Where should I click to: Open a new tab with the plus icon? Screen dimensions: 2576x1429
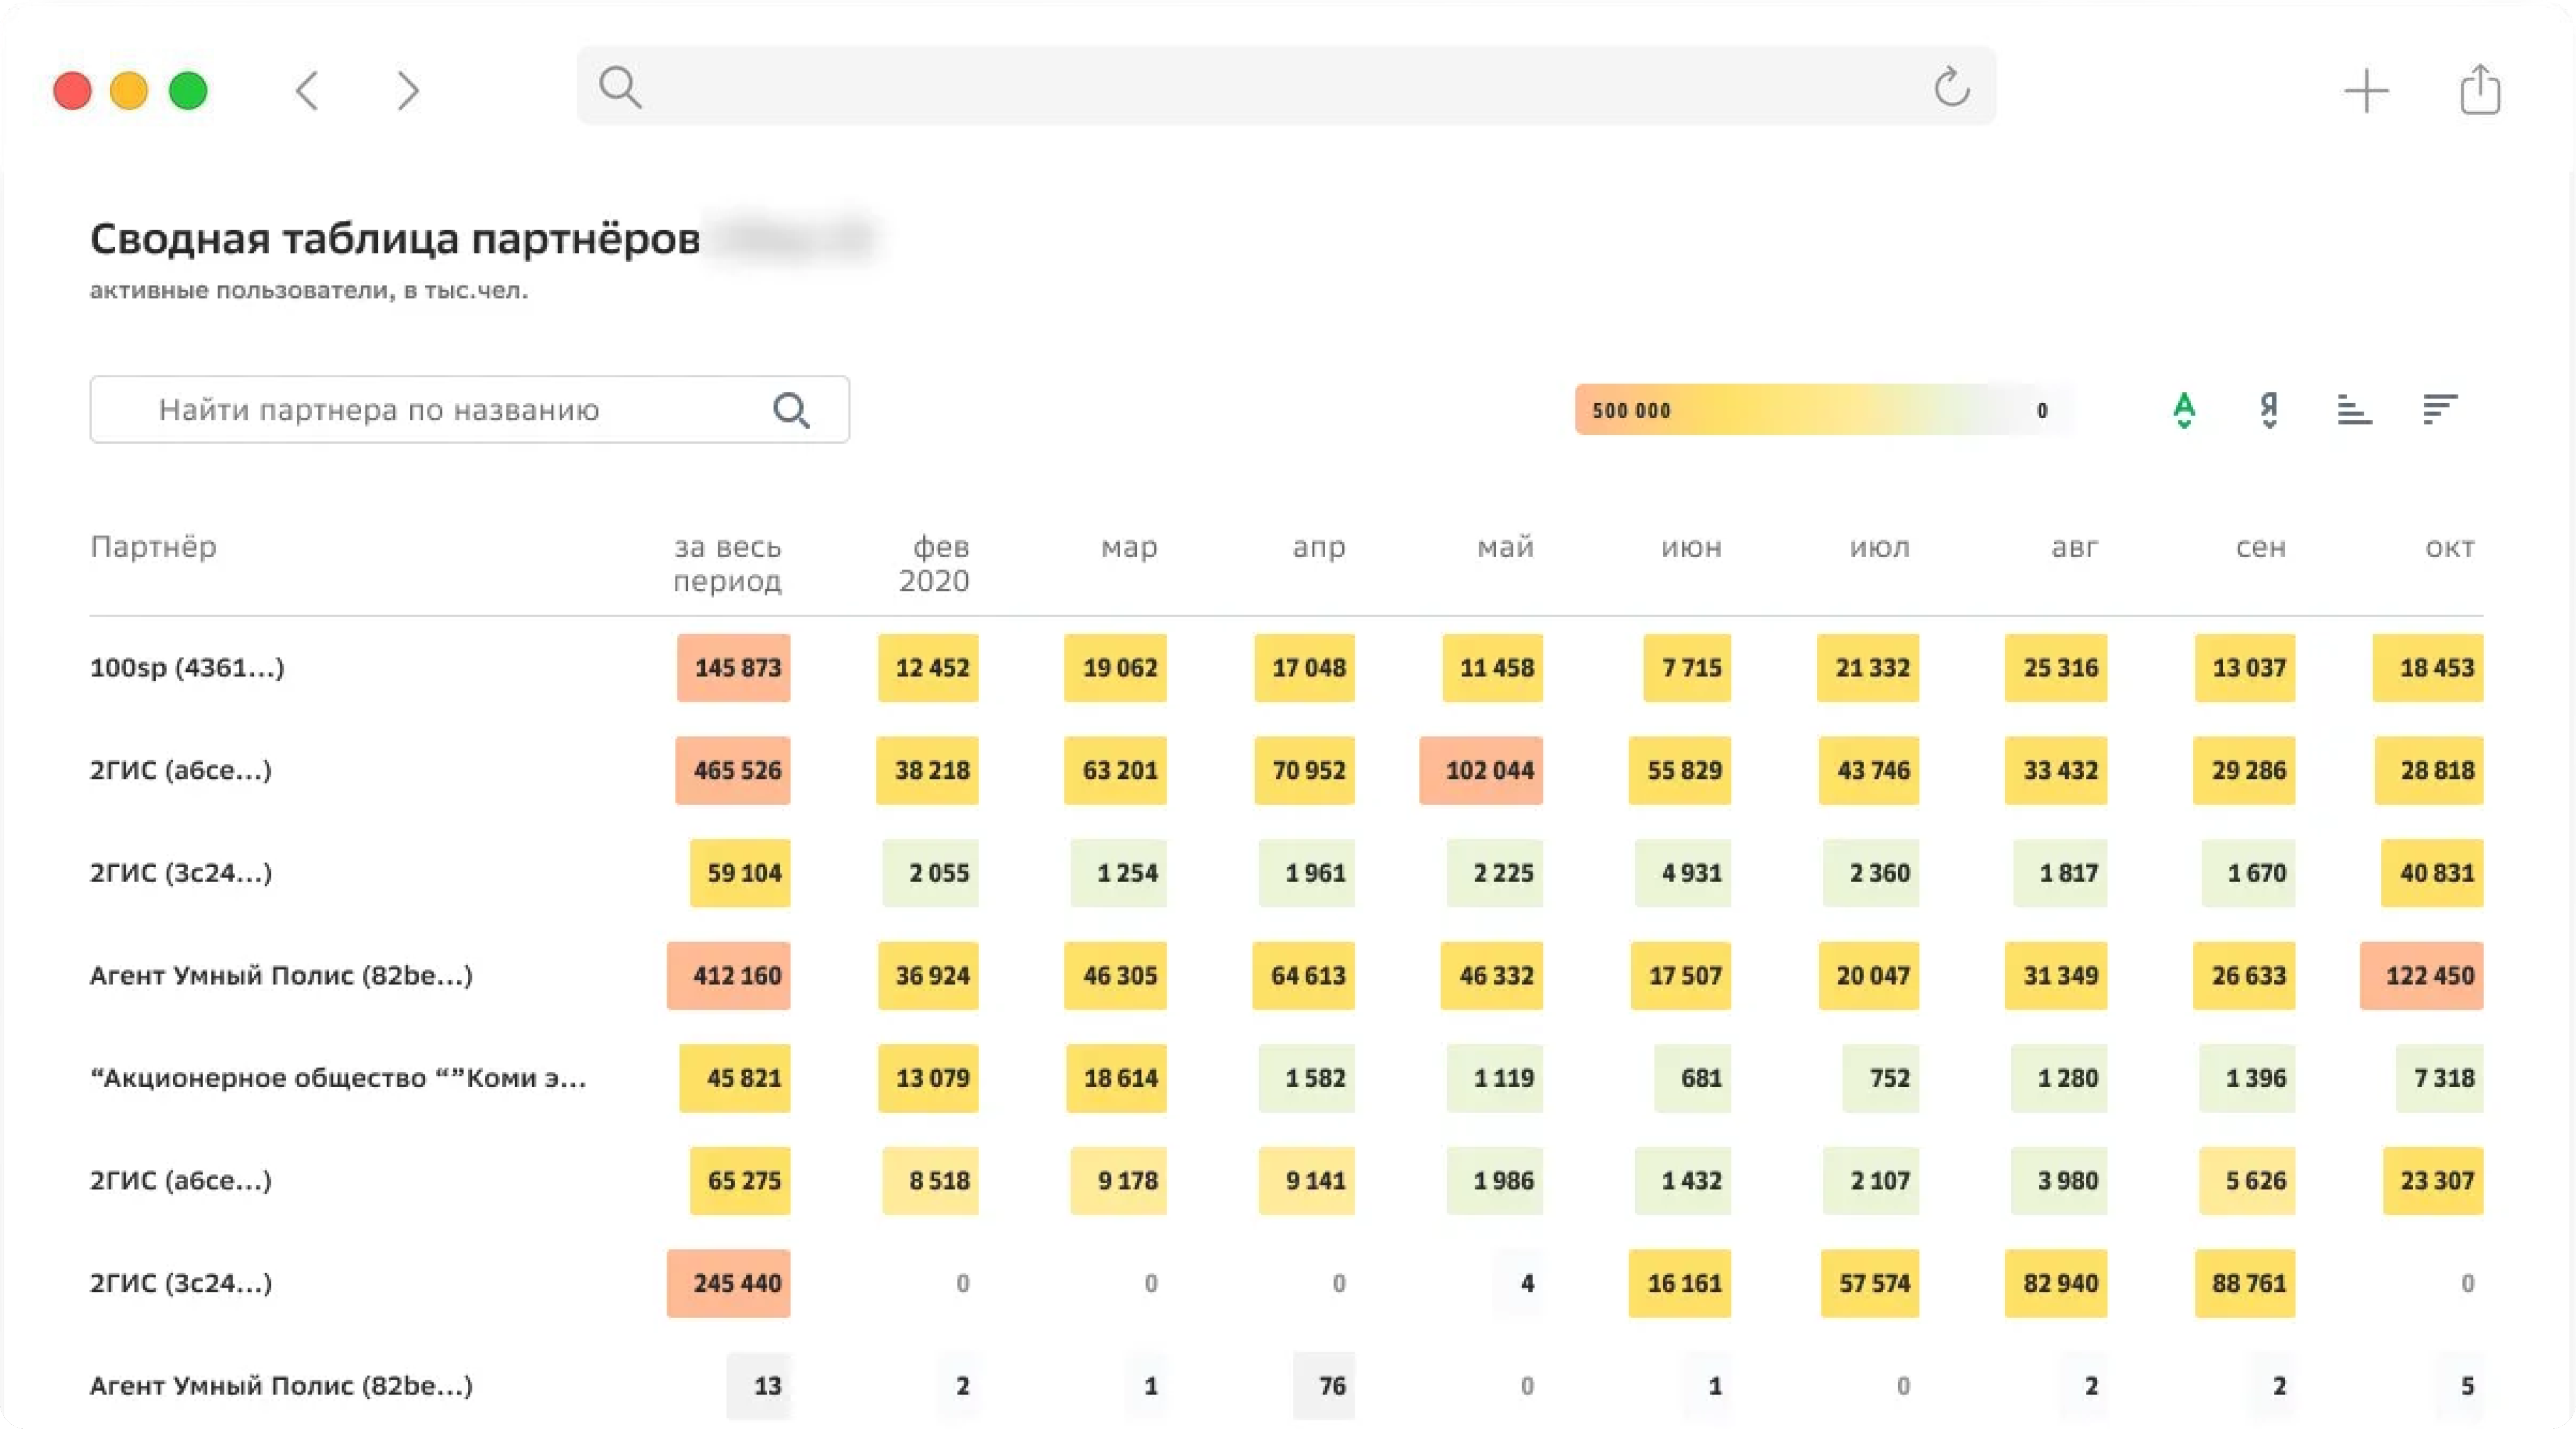point(2366,91)
